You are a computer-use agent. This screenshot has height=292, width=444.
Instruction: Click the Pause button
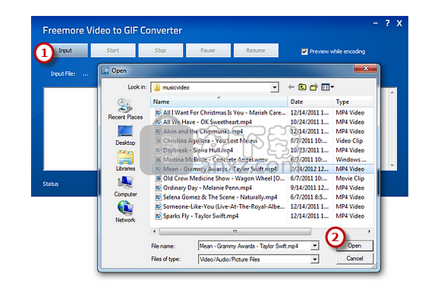click(x=208, y=51)
